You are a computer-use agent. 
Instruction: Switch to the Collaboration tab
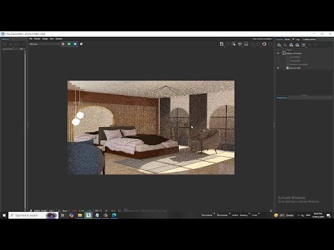(x=309, y=40)
